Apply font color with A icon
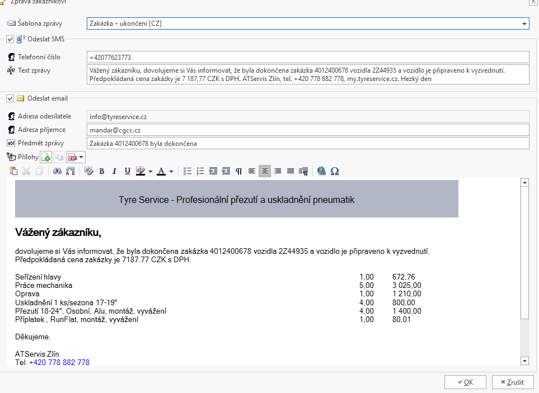539x393 pixels. point(161,171)
